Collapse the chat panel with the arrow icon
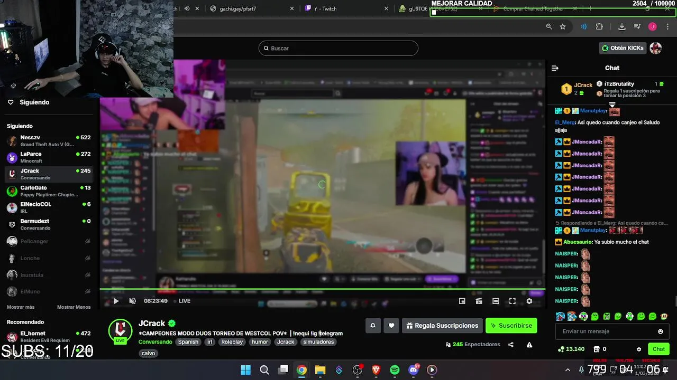The height and width of the screenshot is (380, 677). (555, 68)
